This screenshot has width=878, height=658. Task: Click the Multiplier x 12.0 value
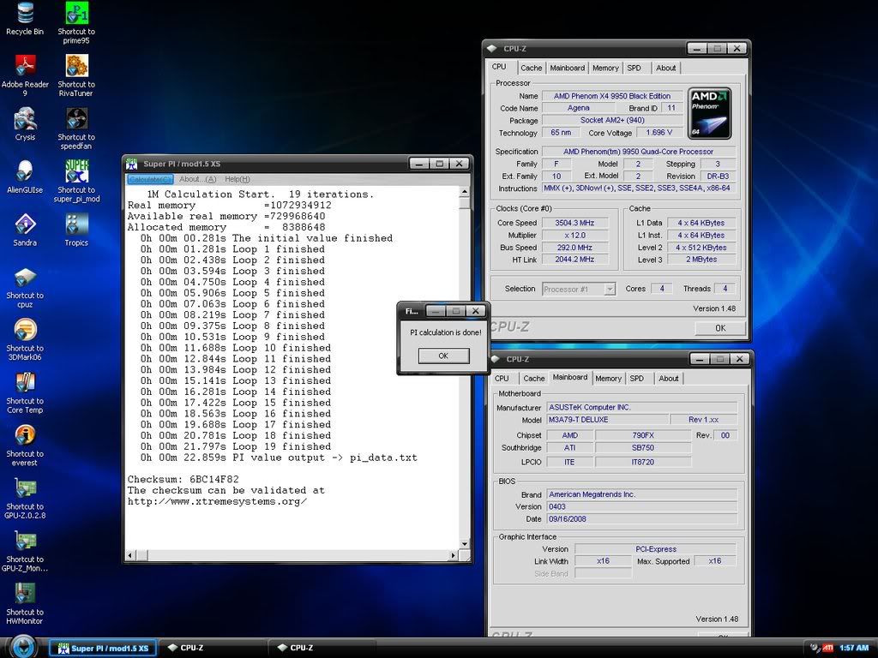[x=575, y=235]
